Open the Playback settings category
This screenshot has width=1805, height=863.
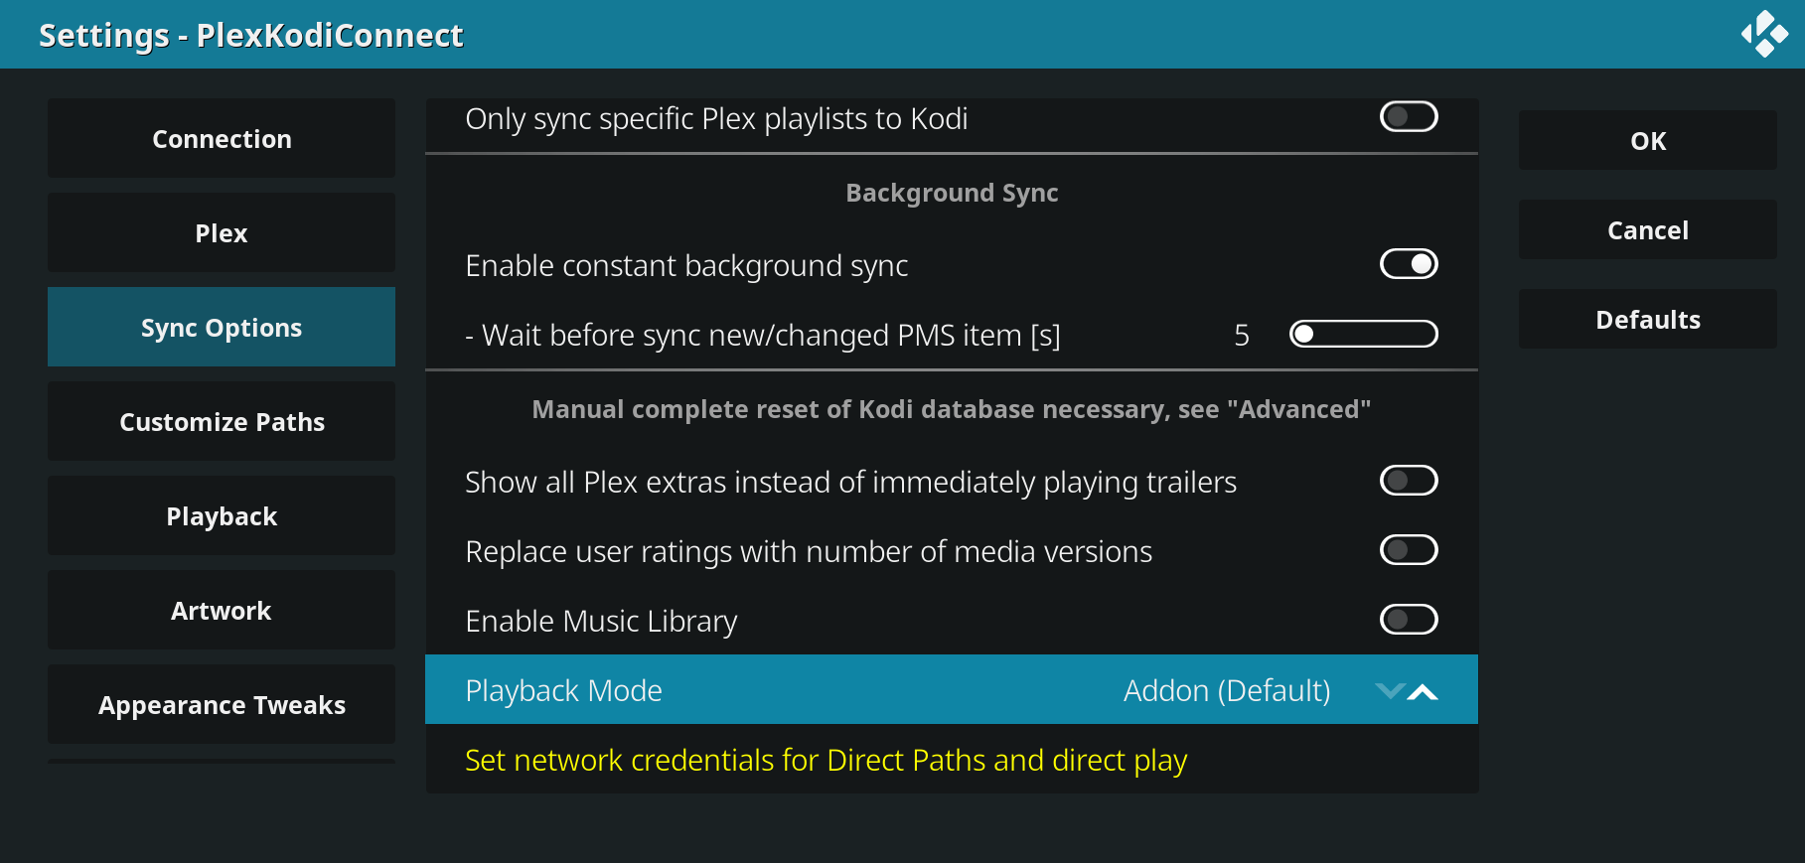pos(221,515)
